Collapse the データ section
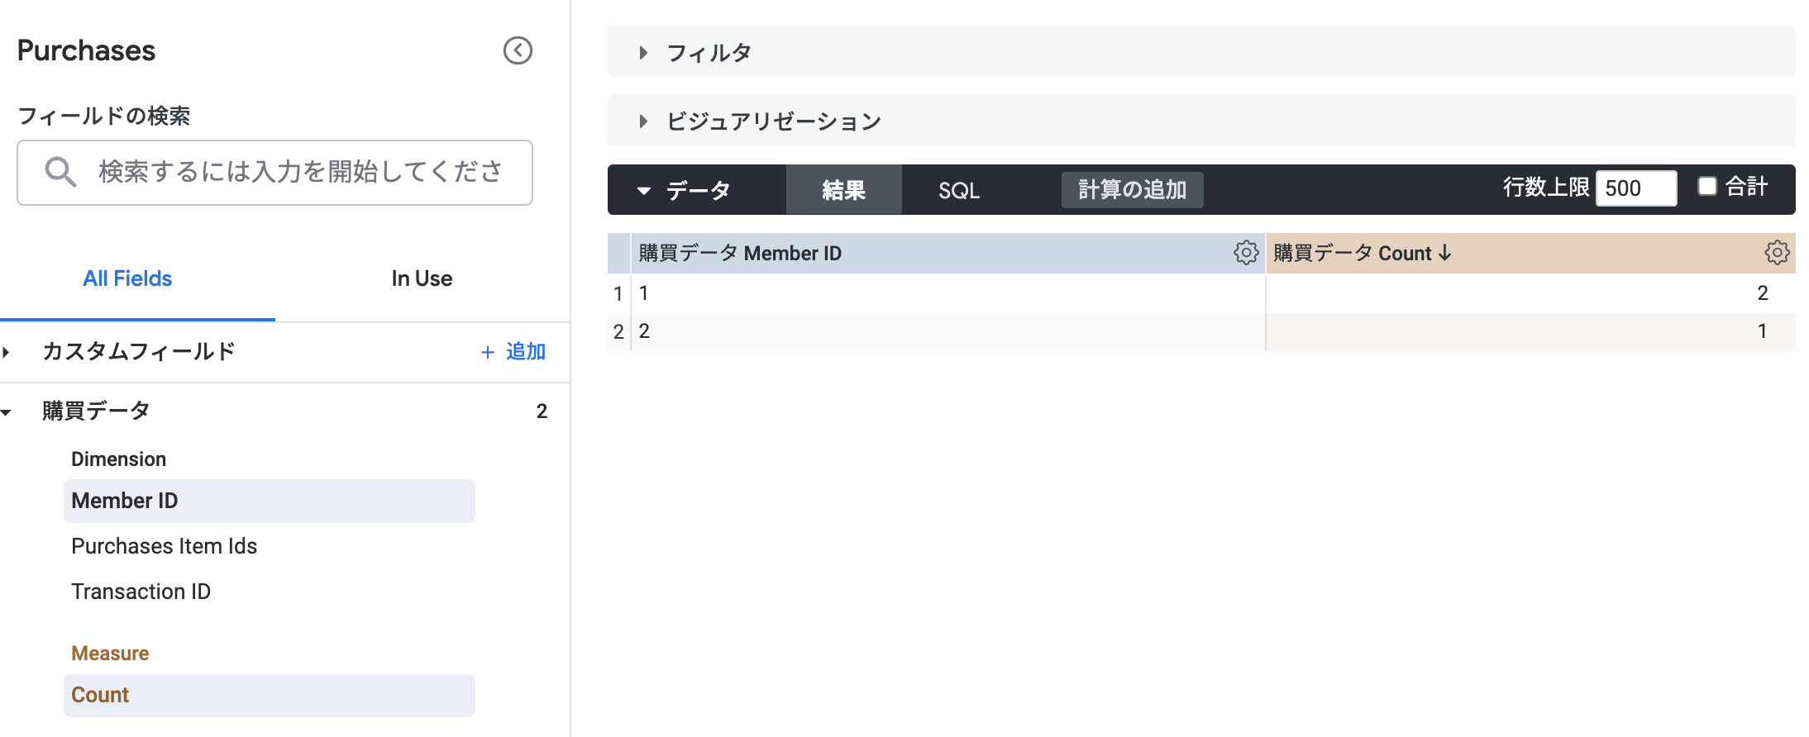1809x737 pixels. [x=644, y=191]
